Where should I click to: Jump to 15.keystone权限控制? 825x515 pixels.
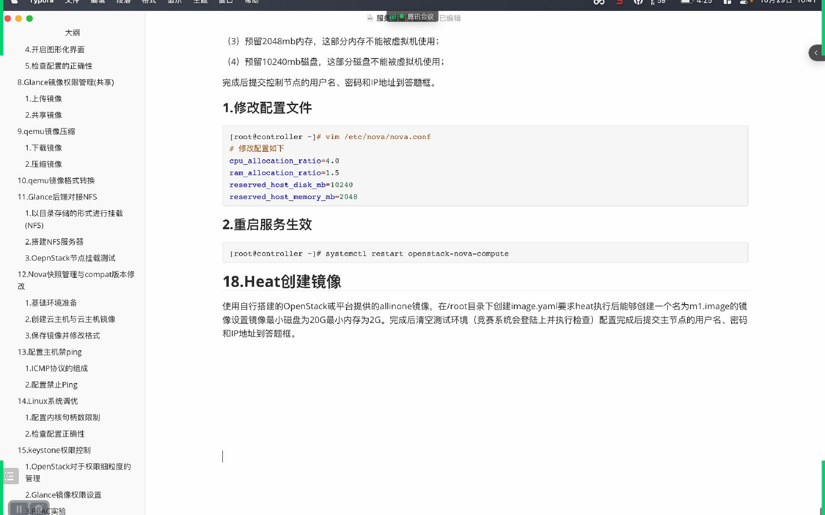(54, 450)
